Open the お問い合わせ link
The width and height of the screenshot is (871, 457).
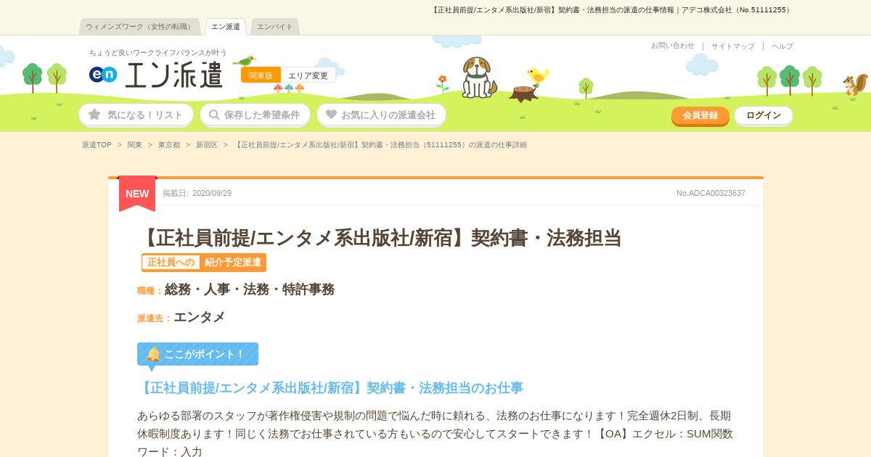pos(673,46)
